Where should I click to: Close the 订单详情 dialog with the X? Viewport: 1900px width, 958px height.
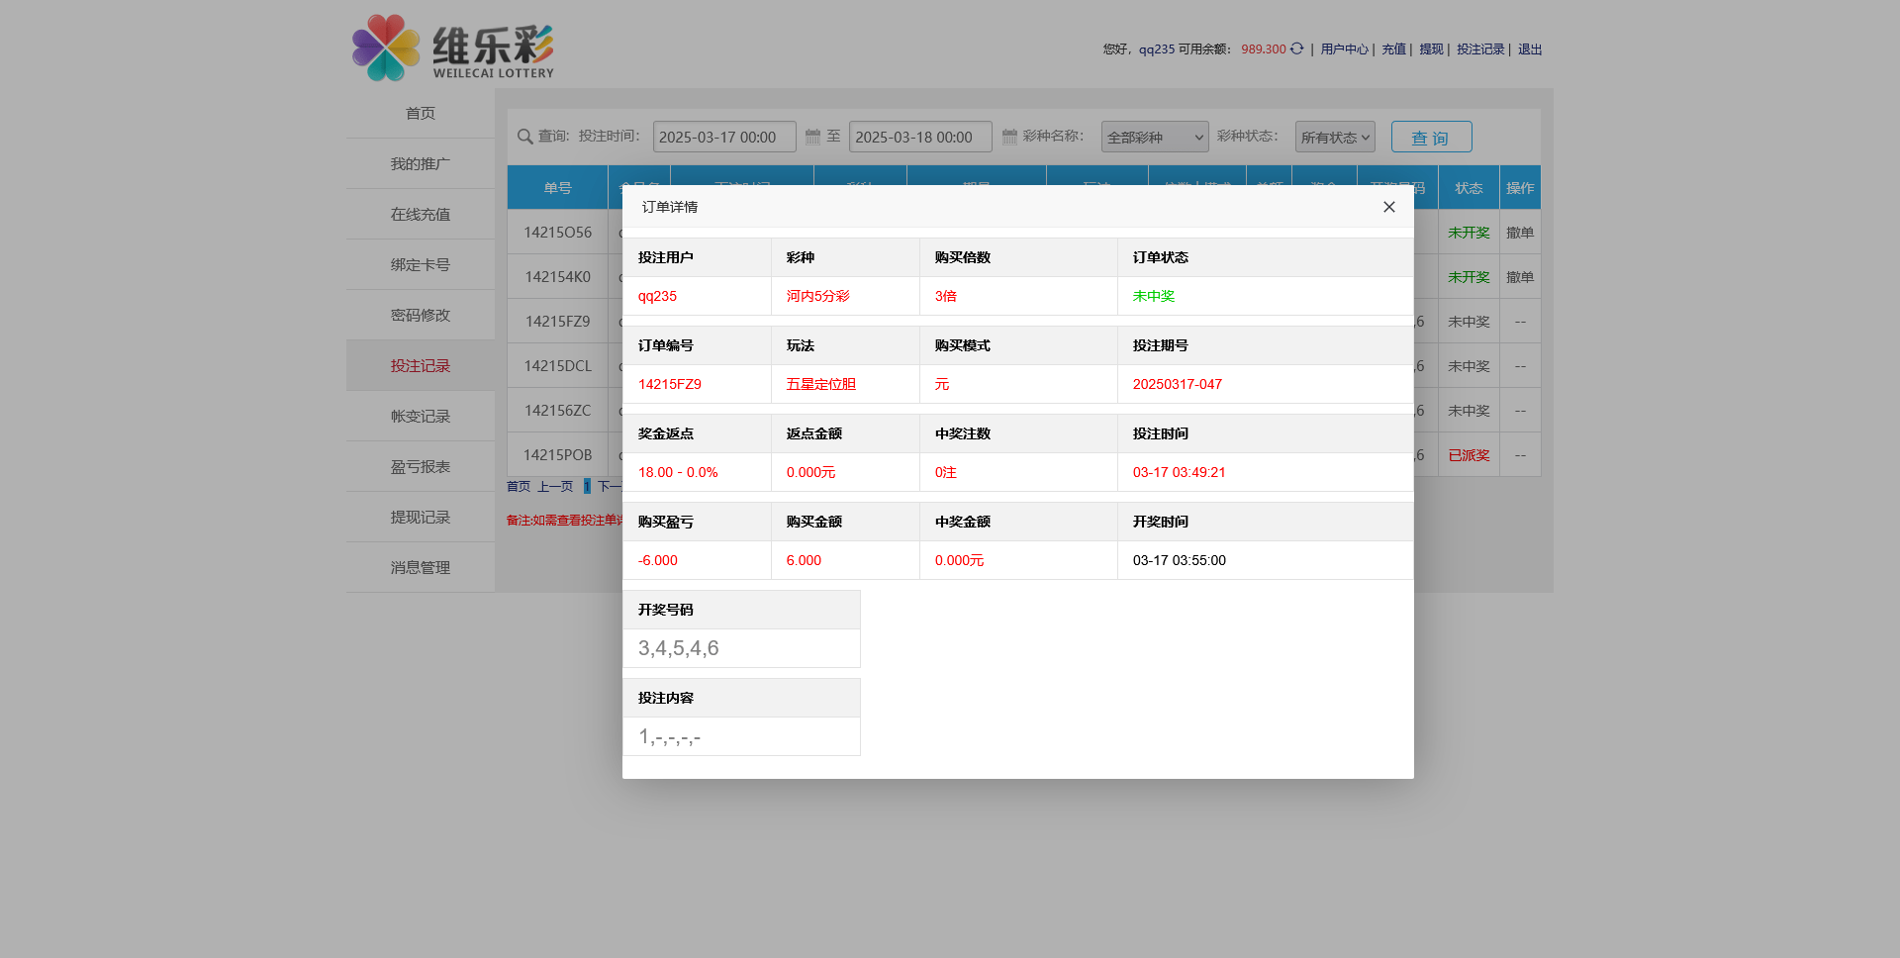1388,207
